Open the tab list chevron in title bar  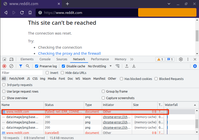coord(169,4)
